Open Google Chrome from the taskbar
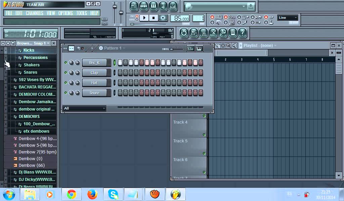This screenshot has width=344, height=201. (x=72, y=194)
